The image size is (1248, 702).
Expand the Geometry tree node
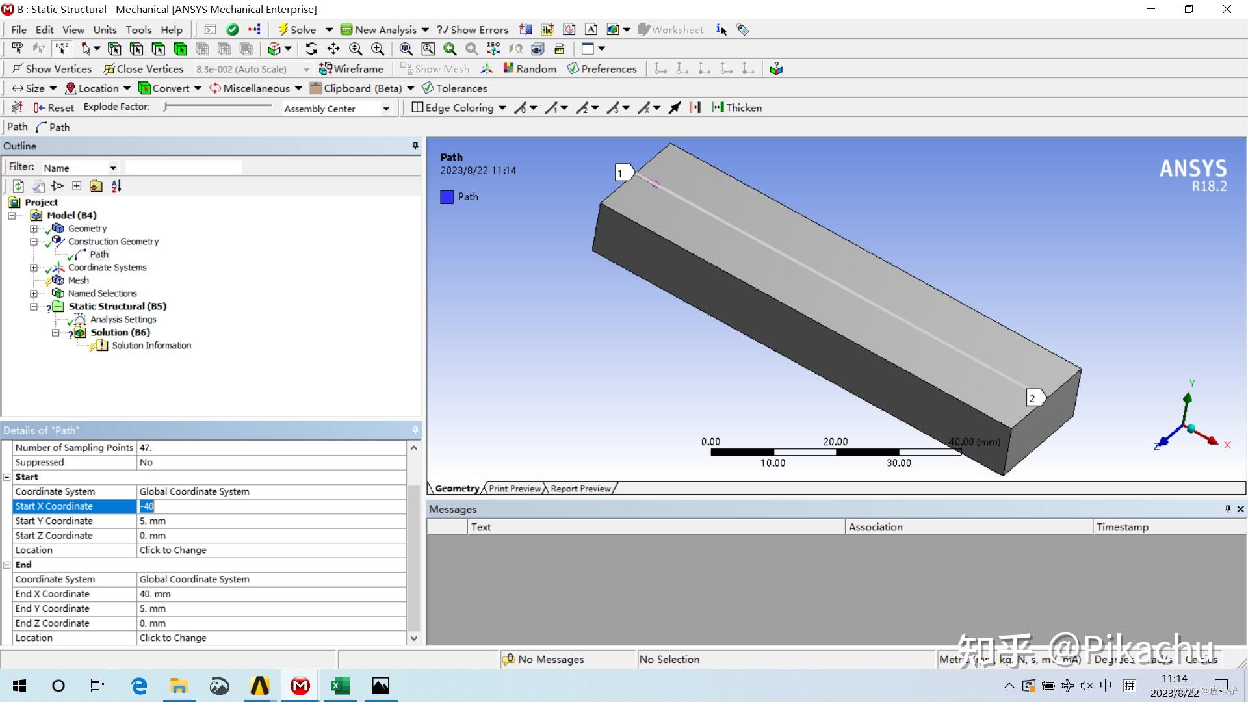34,228
